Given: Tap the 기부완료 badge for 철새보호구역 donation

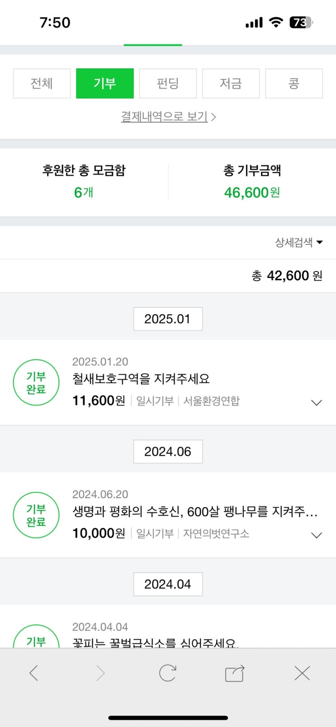Looking at the screenshot, I should coord(36,382).
